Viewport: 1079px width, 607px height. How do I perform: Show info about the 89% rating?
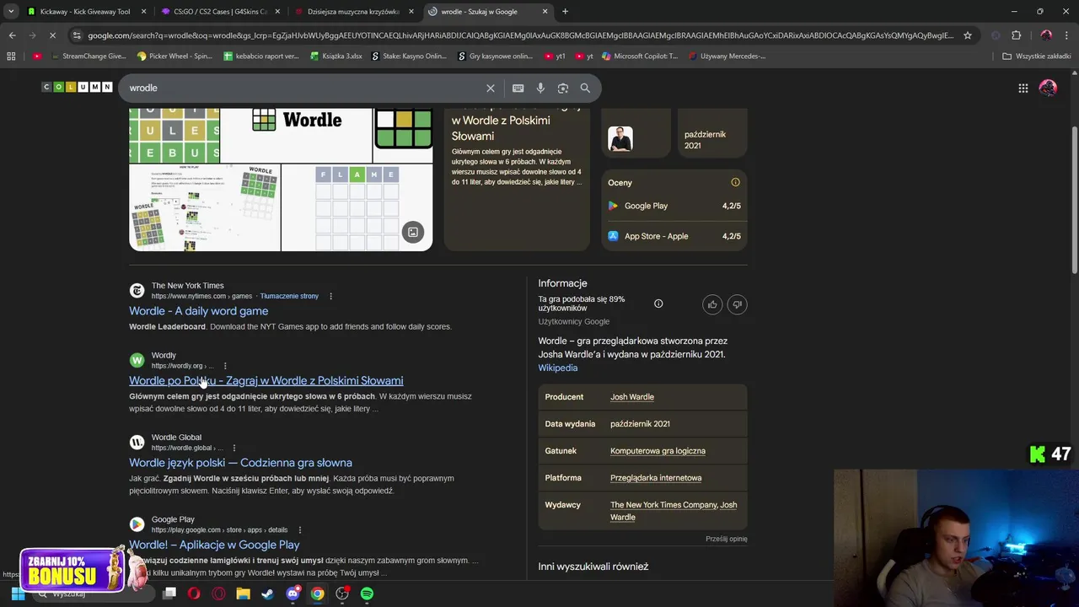tap(658, 303)
